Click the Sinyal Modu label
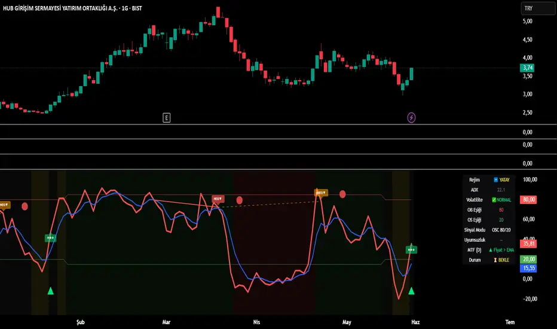 475,230
